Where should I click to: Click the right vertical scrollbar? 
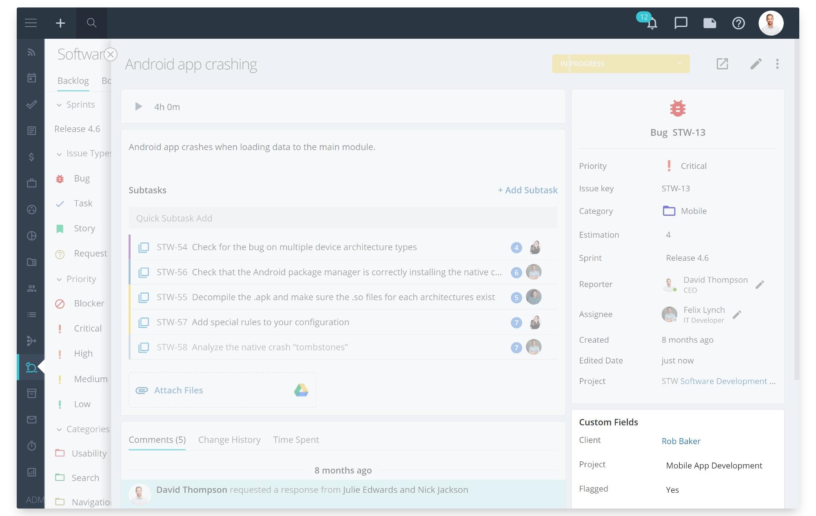pyautogui.click(x=796, y=209)
